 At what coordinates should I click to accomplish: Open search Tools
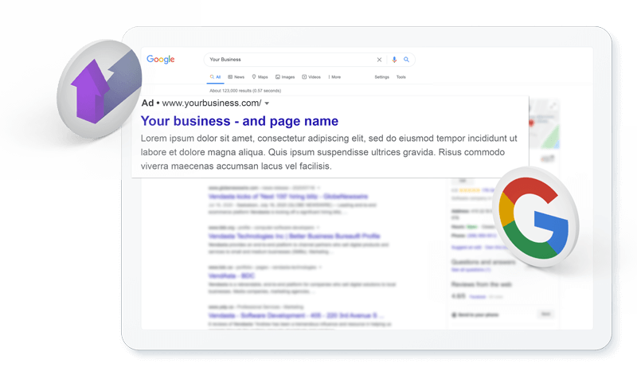click(401, 76)
